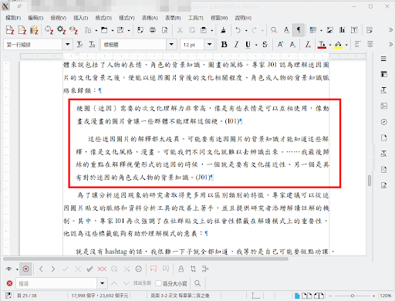Open the 表格(A) menu

point(150,18)
